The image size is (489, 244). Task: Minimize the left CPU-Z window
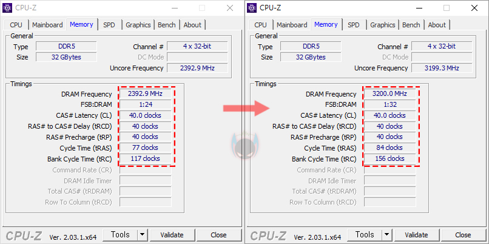point(174,8)
